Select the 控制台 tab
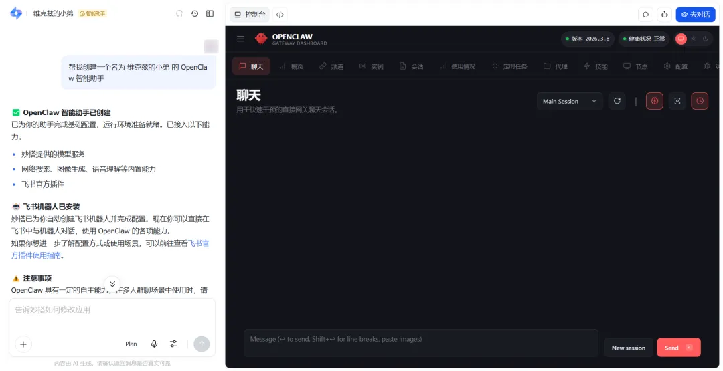The width and height of the screenshot is (723, 371). pyautogui.click(x=250, y=15)
